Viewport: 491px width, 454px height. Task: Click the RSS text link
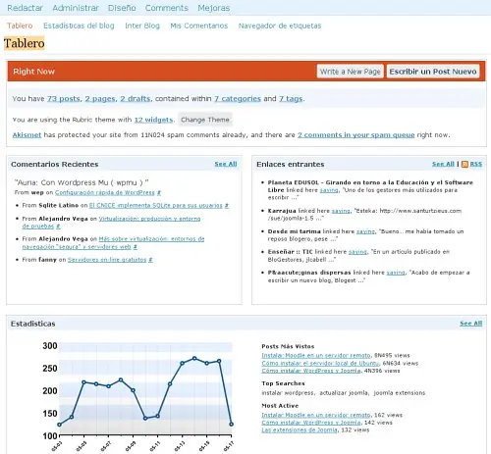476,164
